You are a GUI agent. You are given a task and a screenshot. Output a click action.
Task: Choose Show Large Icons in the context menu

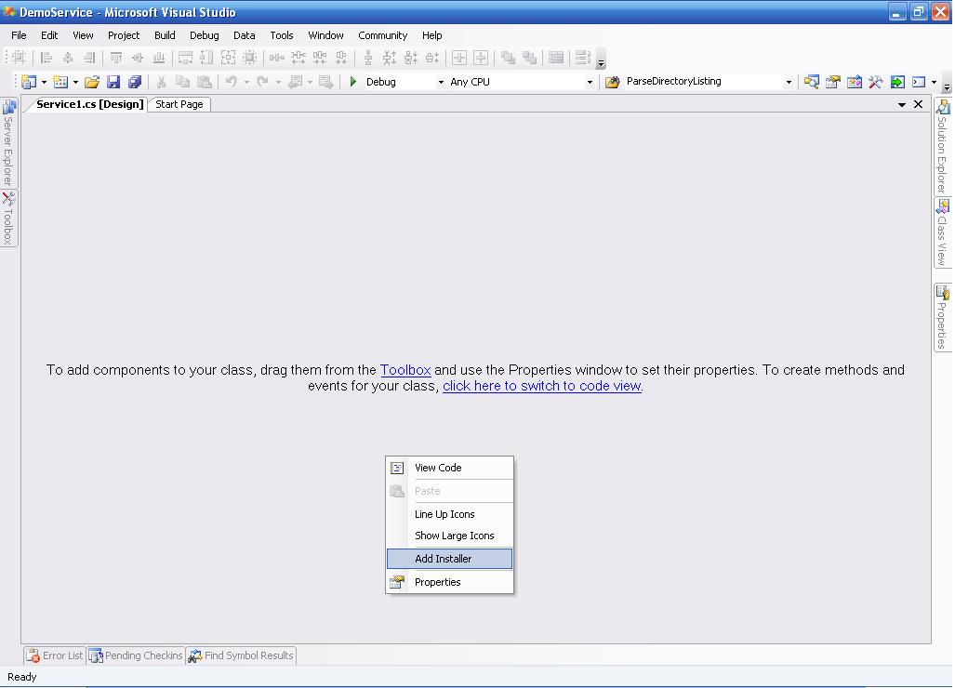pyautogui.click(x=449, y=536)
